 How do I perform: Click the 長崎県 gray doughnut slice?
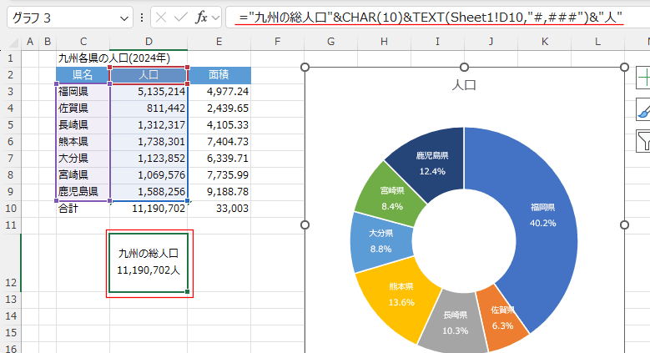point(455,323)
